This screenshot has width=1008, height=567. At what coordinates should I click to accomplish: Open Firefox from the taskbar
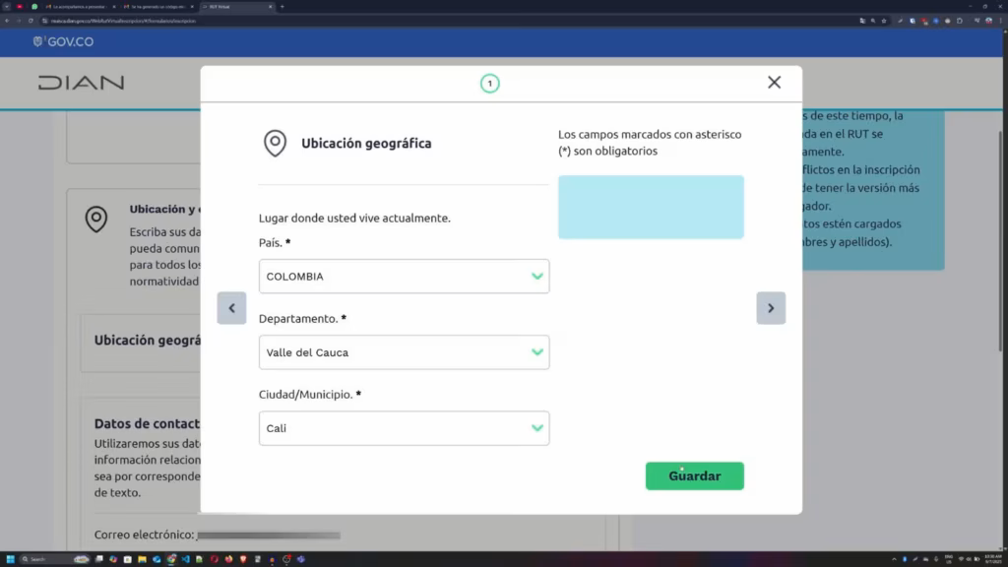coord(228,559)
